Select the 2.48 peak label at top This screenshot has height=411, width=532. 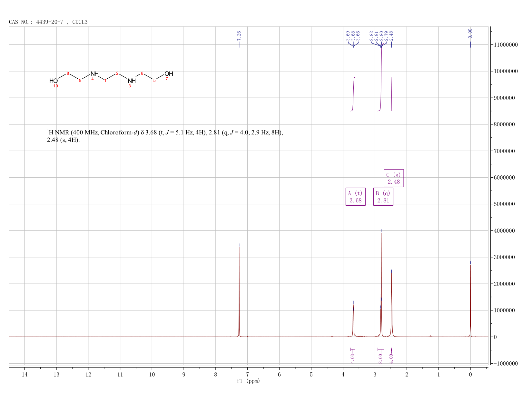pyautogui.click(x=391, y=36)
